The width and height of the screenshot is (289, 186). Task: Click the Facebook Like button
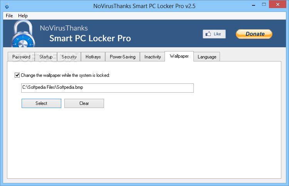214,34
